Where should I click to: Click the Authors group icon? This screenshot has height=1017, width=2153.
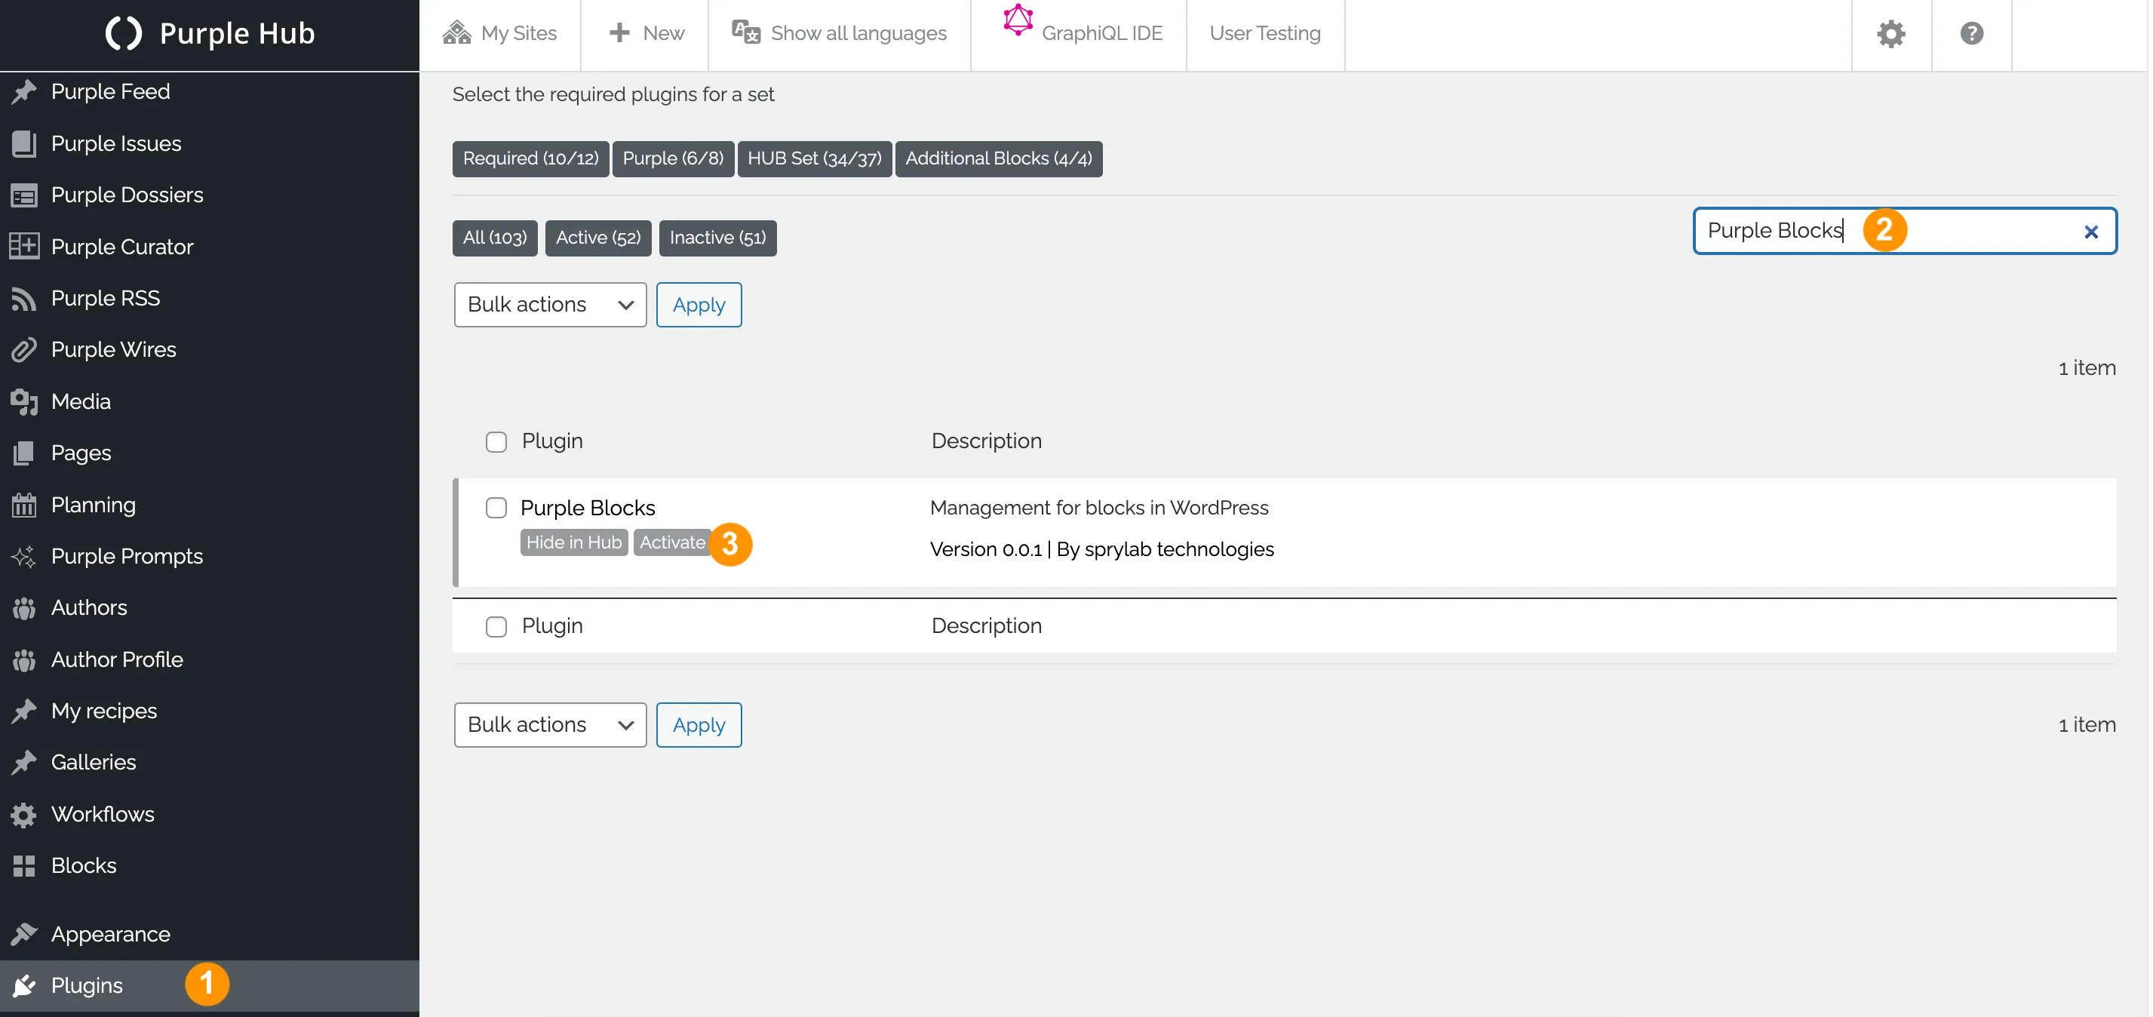24,607
